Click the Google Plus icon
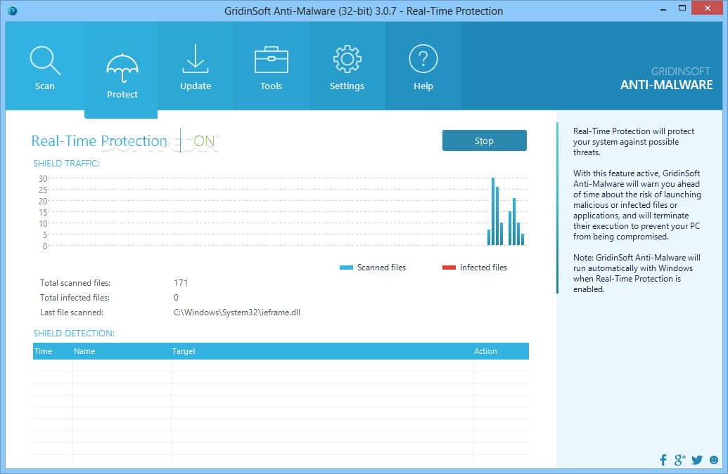Screen dimensions: 728x474 [x=679, y=460]
